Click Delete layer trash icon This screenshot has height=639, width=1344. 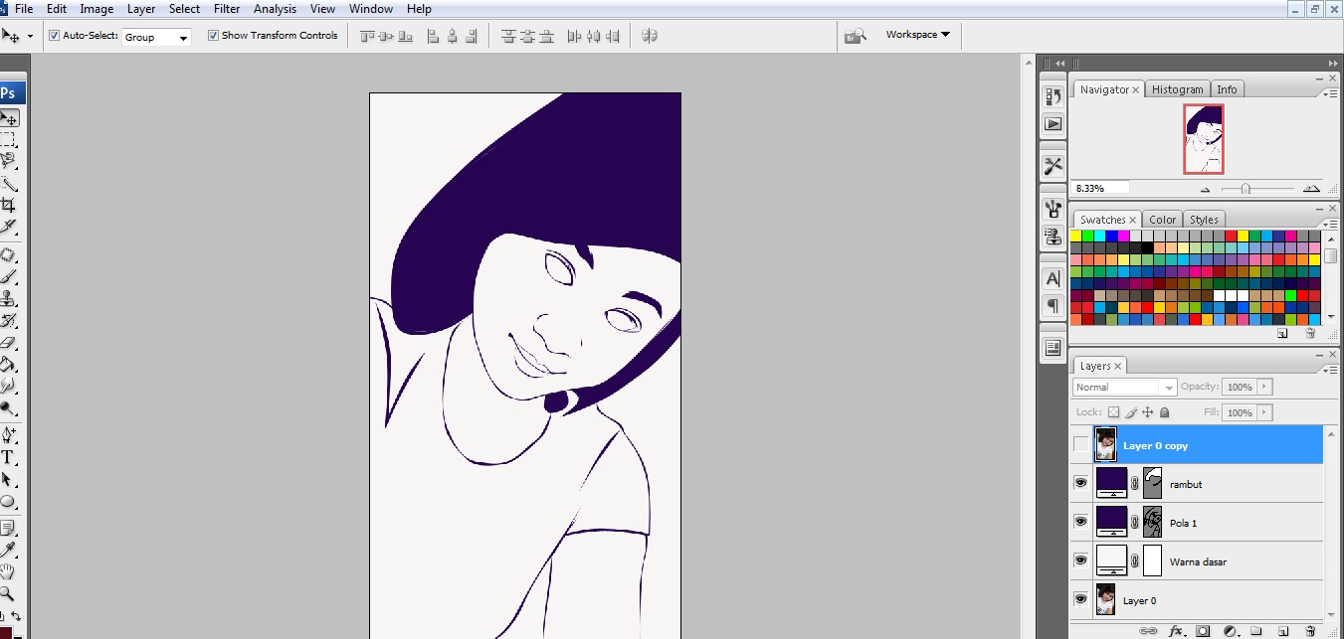pyautogui.click(x=1310, y=630)
